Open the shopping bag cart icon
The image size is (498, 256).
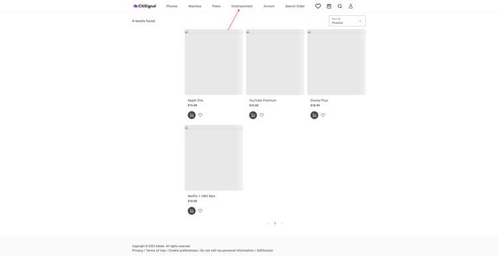click(329, 6)
